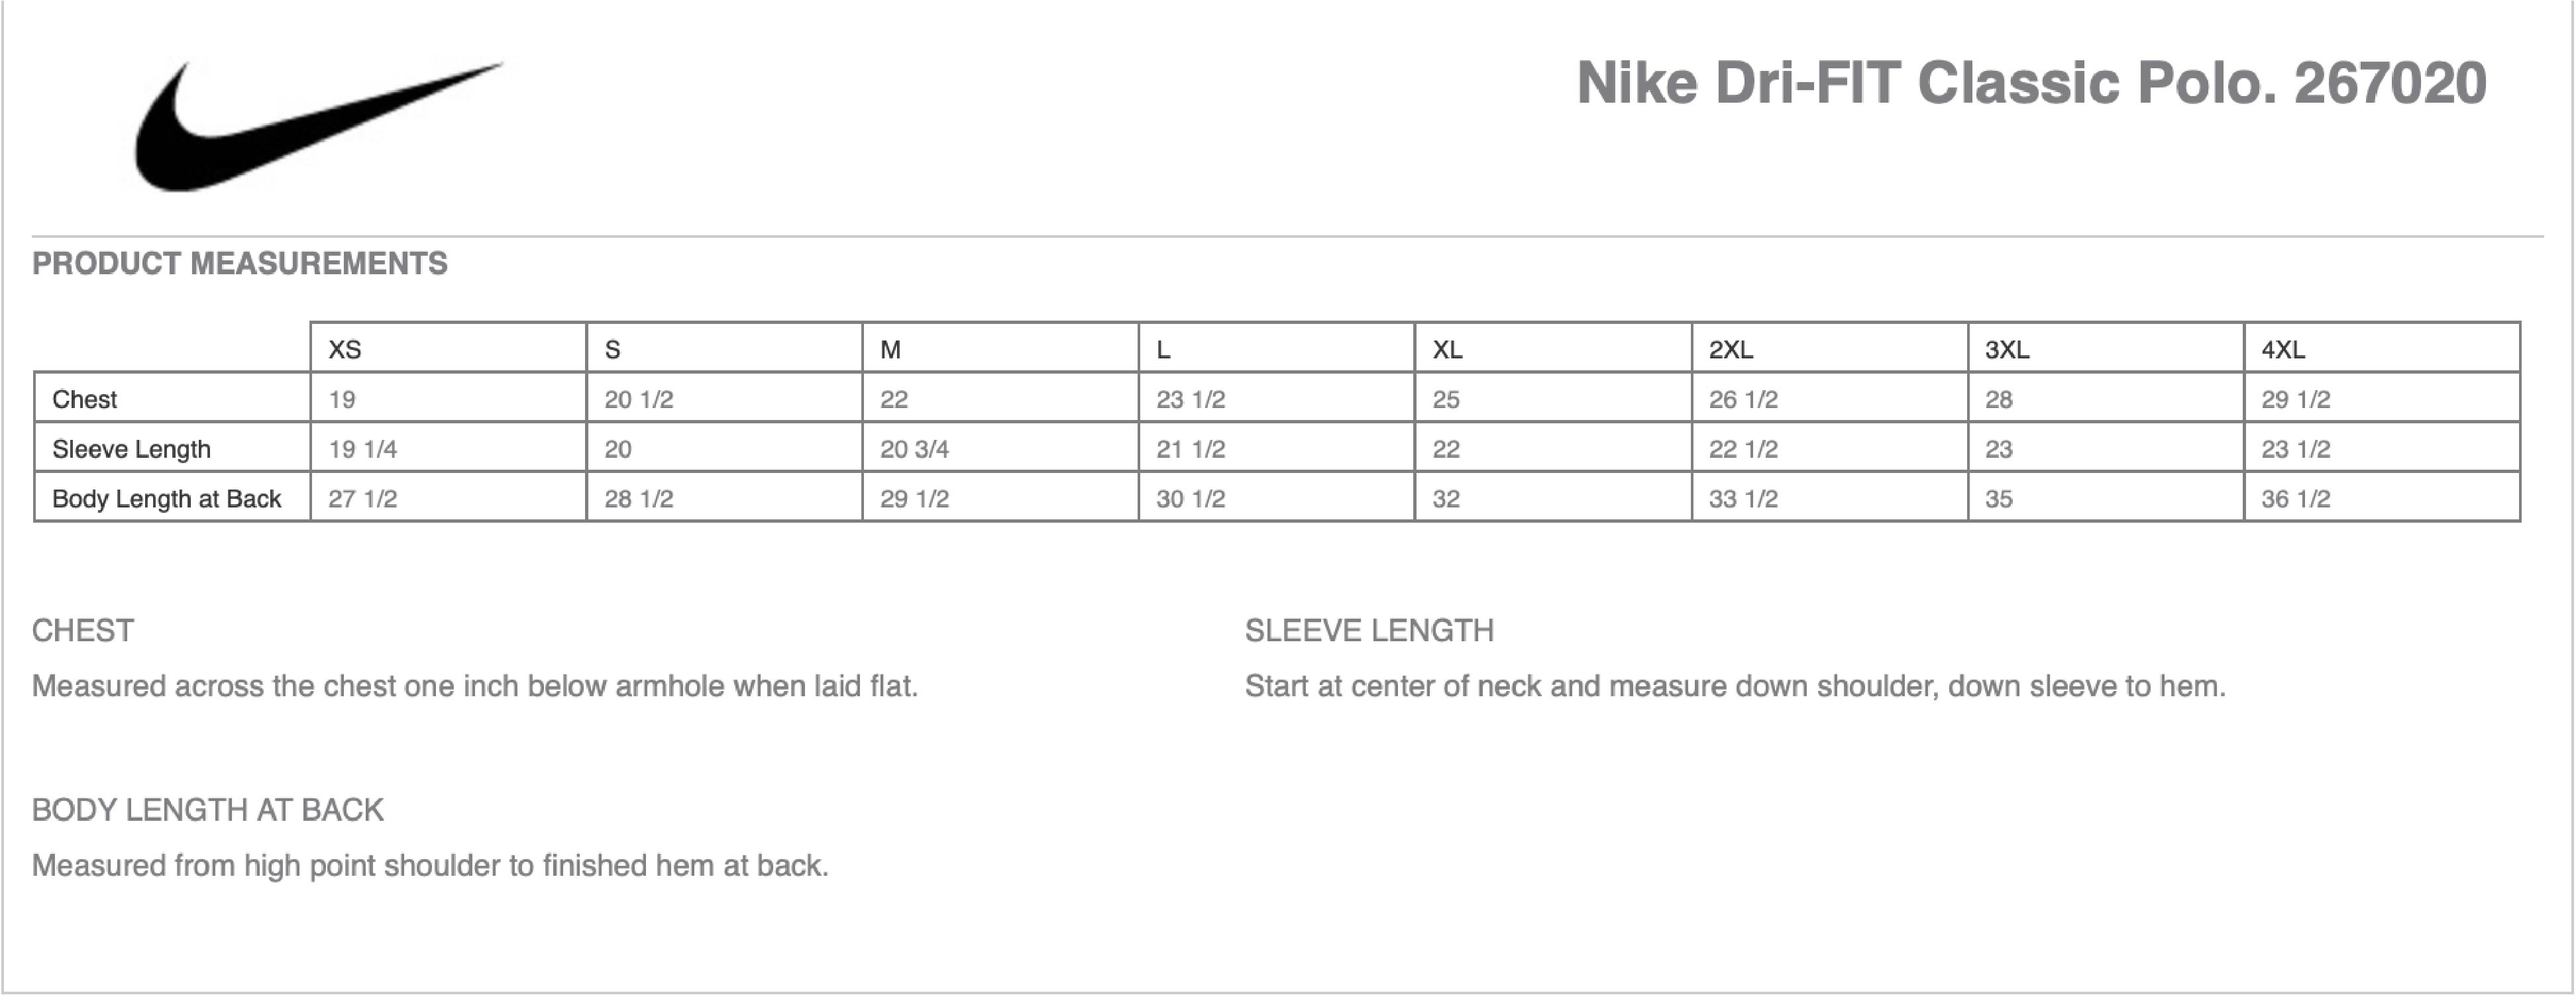Click the Chest row label

click(x=85, y=400)
